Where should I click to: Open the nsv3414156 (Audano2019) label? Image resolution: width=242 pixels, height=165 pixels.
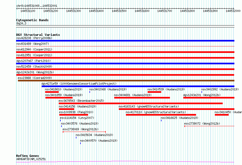tap(77, 106)
